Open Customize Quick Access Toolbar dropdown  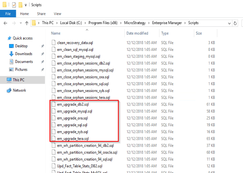(26, 5)
